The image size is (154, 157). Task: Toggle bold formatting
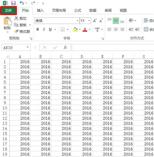point(38,29)
